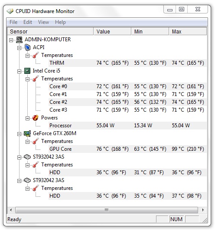Open the File menu

[x=13, y=22]
